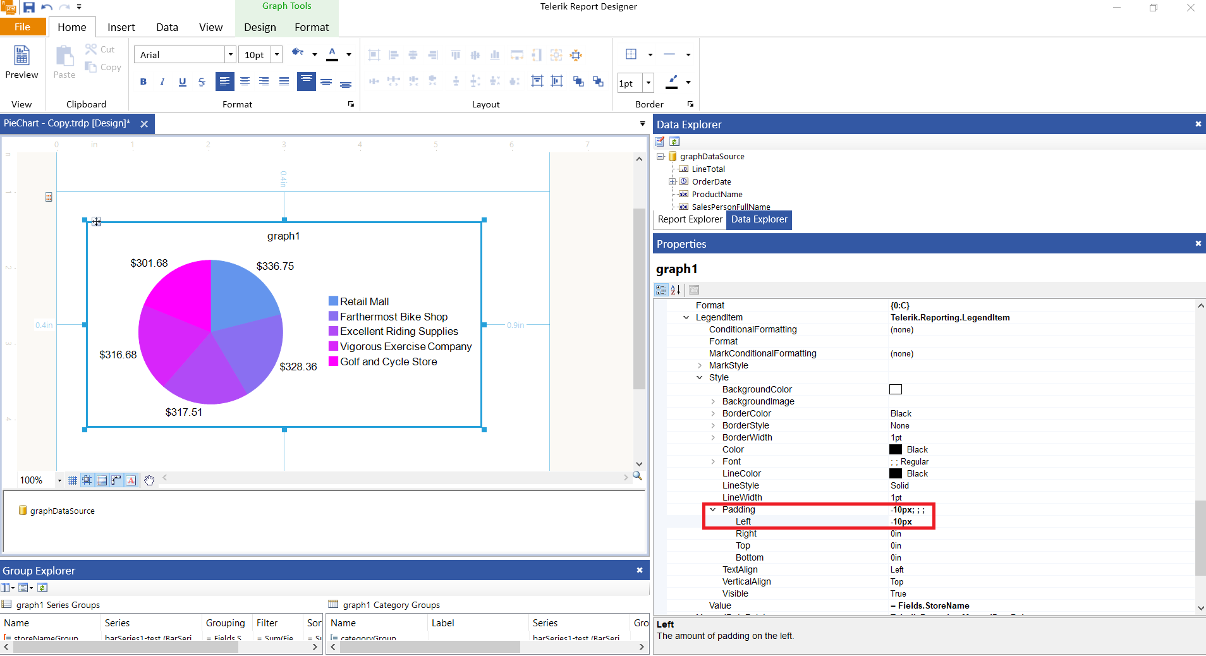Toggle Strikethrough formatting
The width and height of the screenshot is (1206, 656).
[202, 82]
